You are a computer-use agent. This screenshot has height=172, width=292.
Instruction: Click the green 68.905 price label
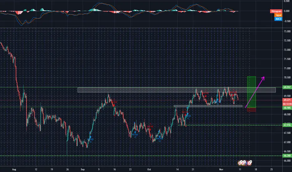coord(287,108)
